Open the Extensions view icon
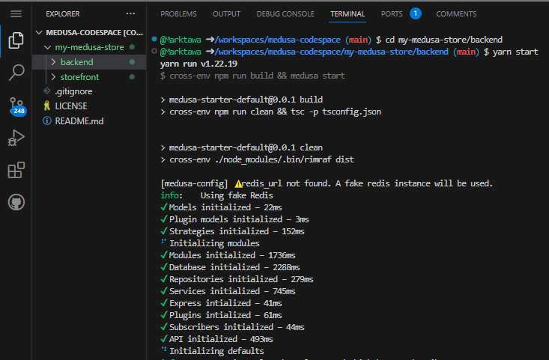 pos(16,170)
